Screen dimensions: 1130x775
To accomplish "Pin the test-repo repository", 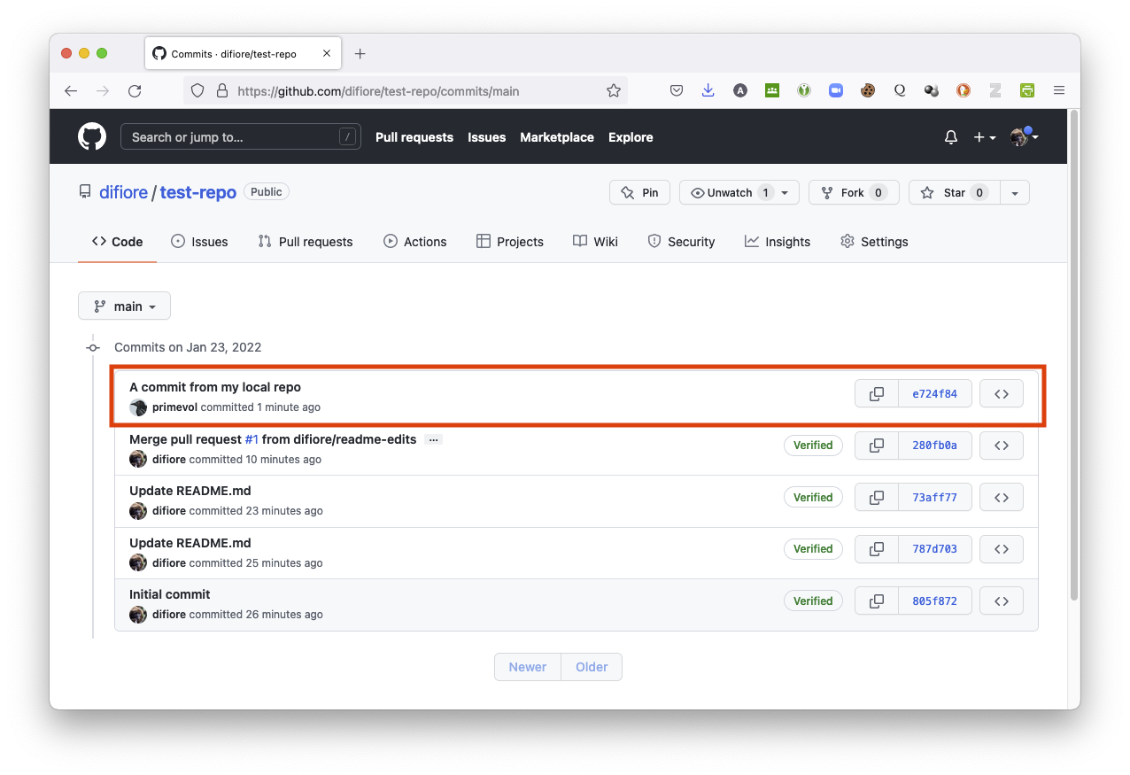I will tap(639, 193).
